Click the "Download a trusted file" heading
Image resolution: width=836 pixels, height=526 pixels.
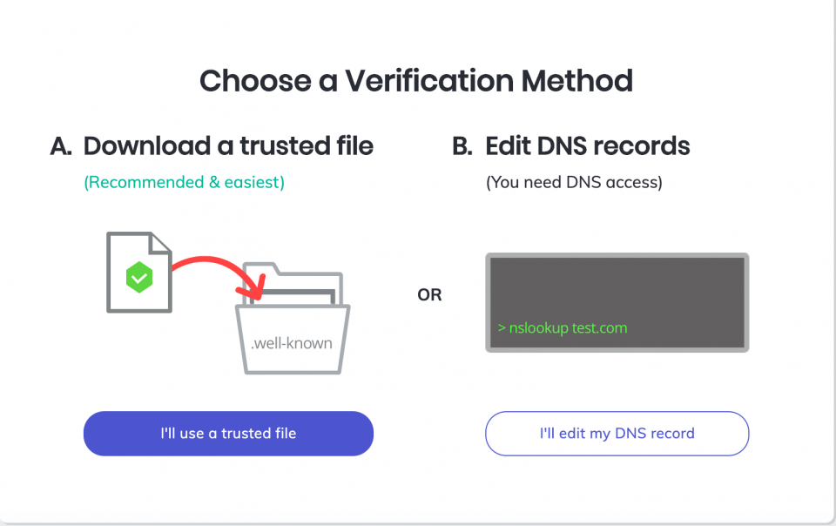pos(228,146)
